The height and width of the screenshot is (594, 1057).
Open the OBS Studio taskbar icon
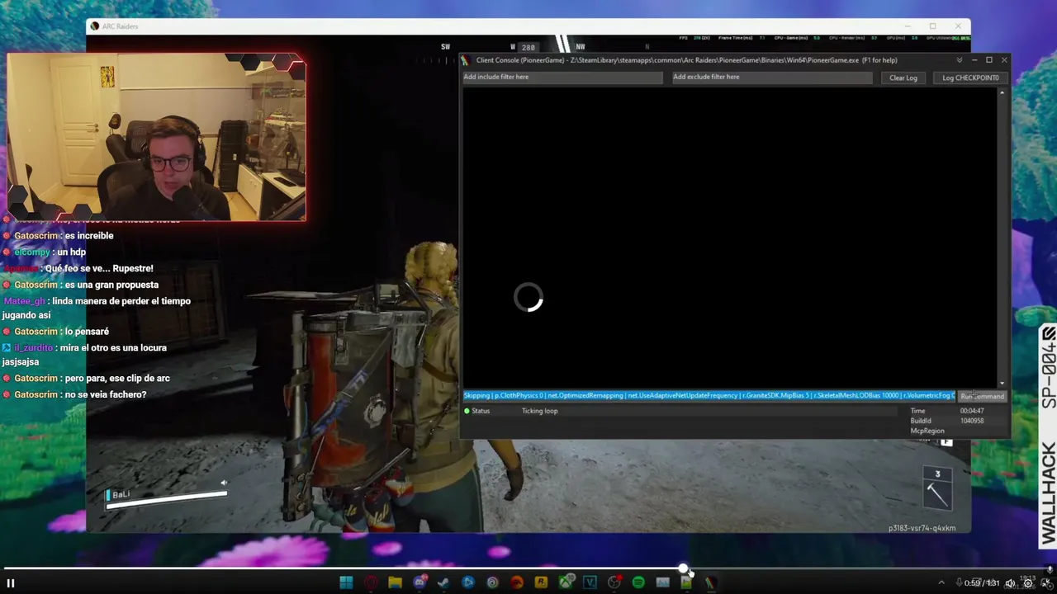pyautogui.click(x=614, y=582)
